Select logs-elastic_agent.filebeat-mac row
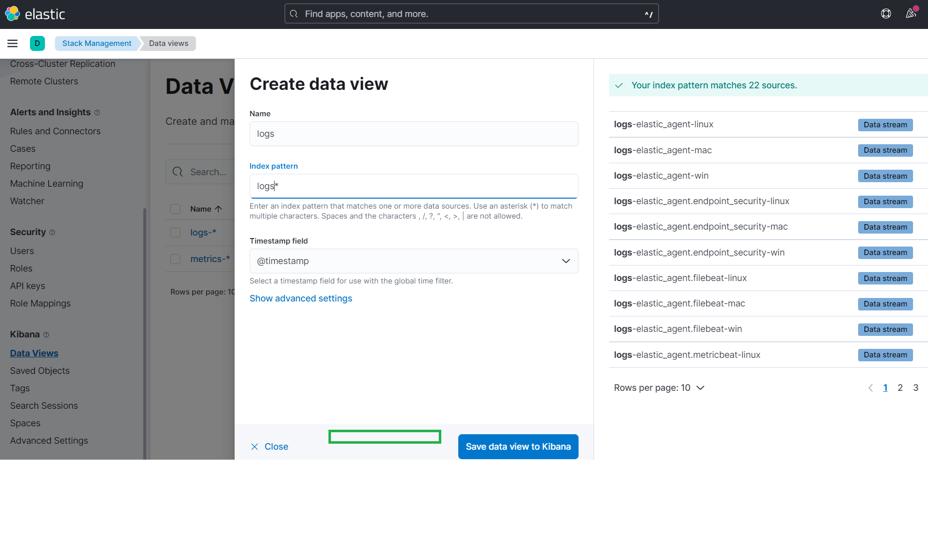Viewport: 928px width, 553px height. [768, 303]
